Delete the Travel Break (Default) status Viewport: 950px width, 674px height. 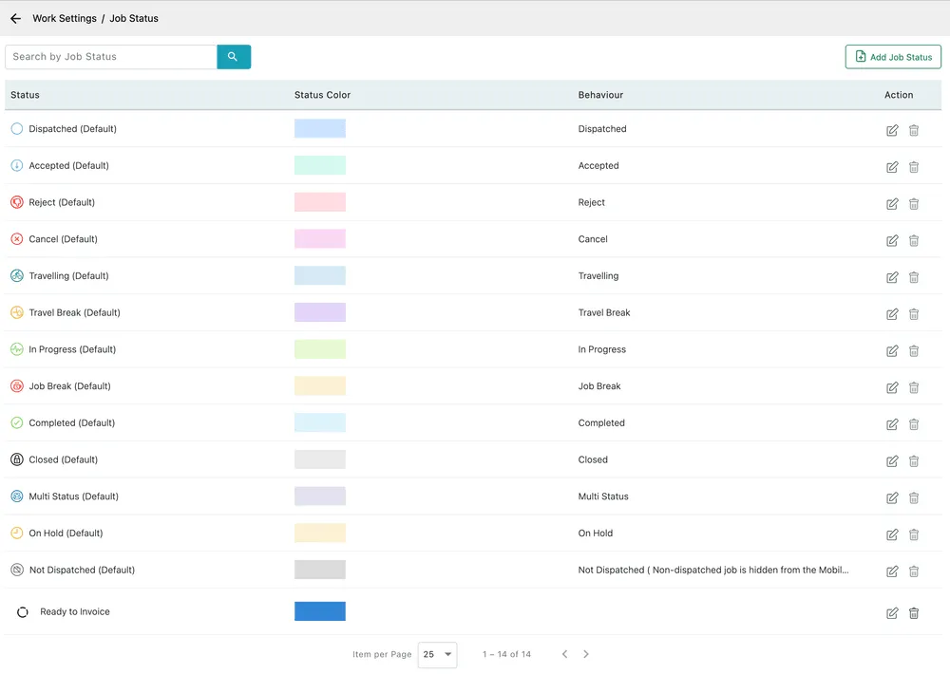pos(914,314)
